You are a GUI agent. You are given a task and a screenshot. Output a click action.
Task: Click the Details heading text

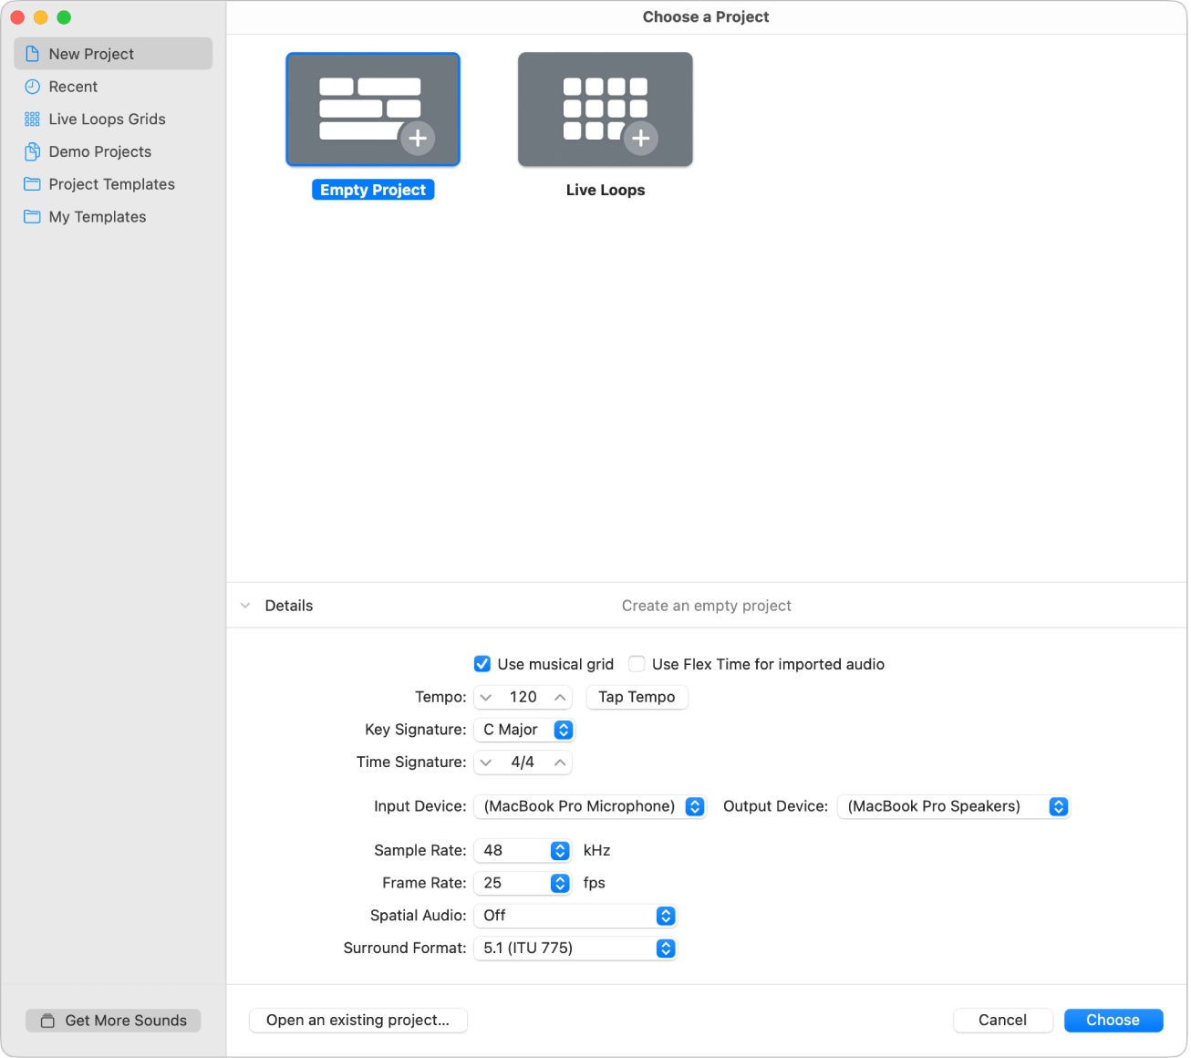[289, 606]
